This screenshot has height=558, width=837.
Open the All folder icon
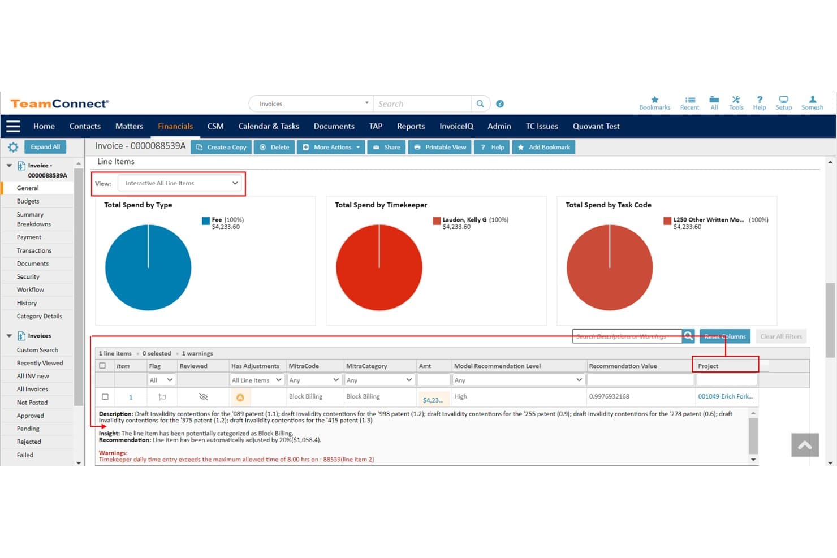[x=714, y=100]
